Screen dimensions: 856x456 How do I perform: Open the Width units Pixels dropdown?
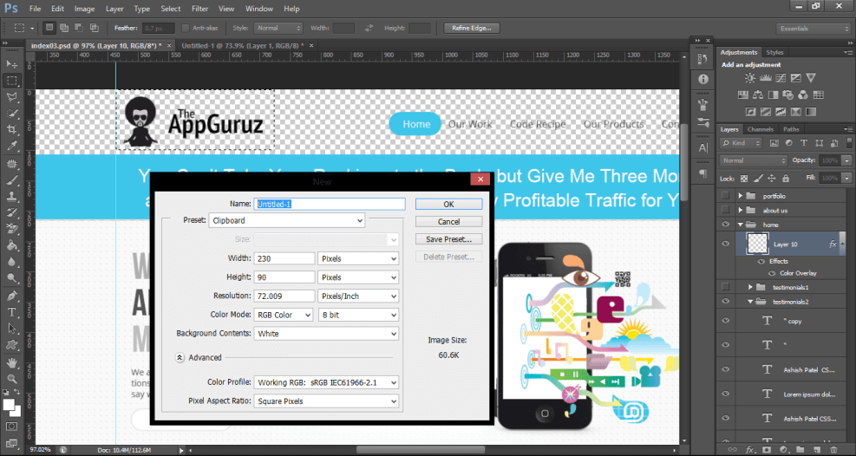(358, 258)
